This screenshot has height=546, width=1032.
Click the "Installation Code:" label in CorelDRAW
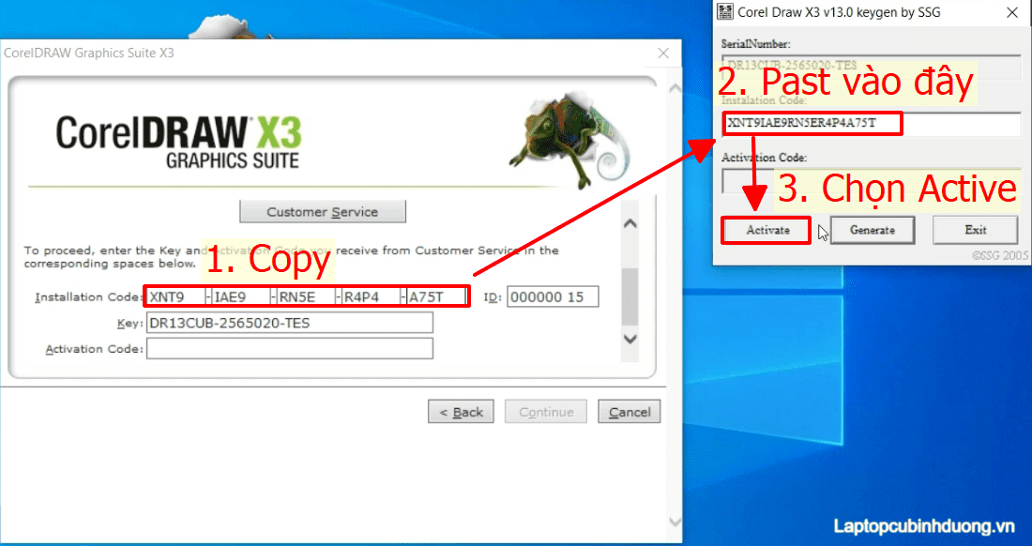click(x=89, y=297)
